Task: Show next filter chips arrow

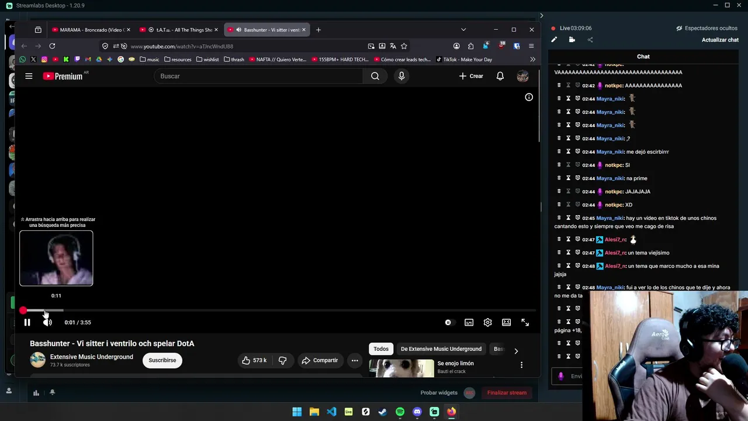Action: (515, 351)
